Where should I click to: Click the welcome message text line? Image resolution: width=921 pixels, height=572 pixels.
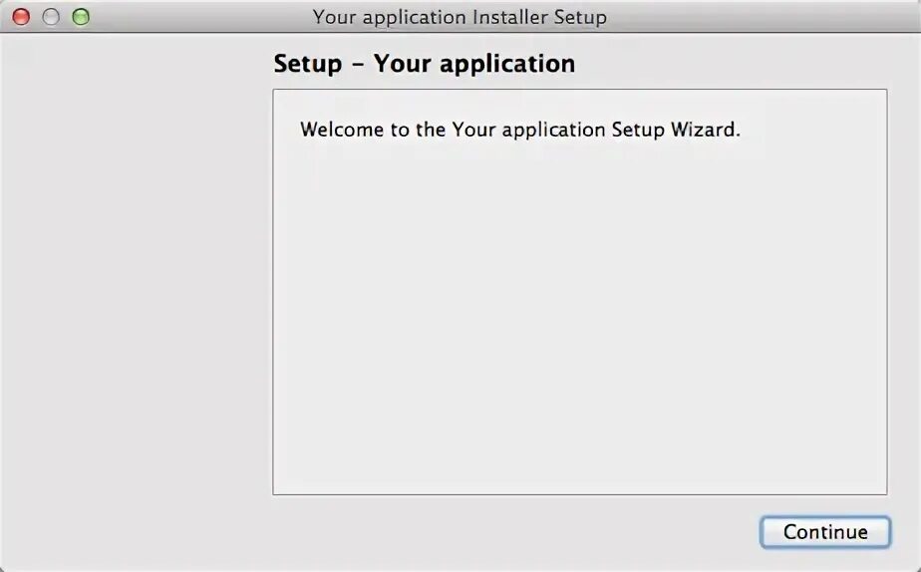pyautogui.click(x=520, y=130)
